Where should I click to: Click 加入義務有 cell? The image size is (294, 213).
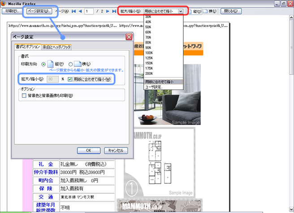(x=87, y=189)
